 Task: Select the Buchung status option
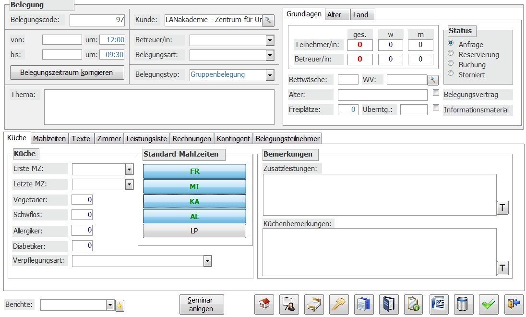click(x=451, y=64)
